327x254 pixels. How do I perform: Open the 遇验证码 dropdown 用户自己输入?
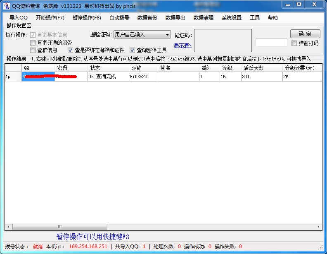[142, 34]
